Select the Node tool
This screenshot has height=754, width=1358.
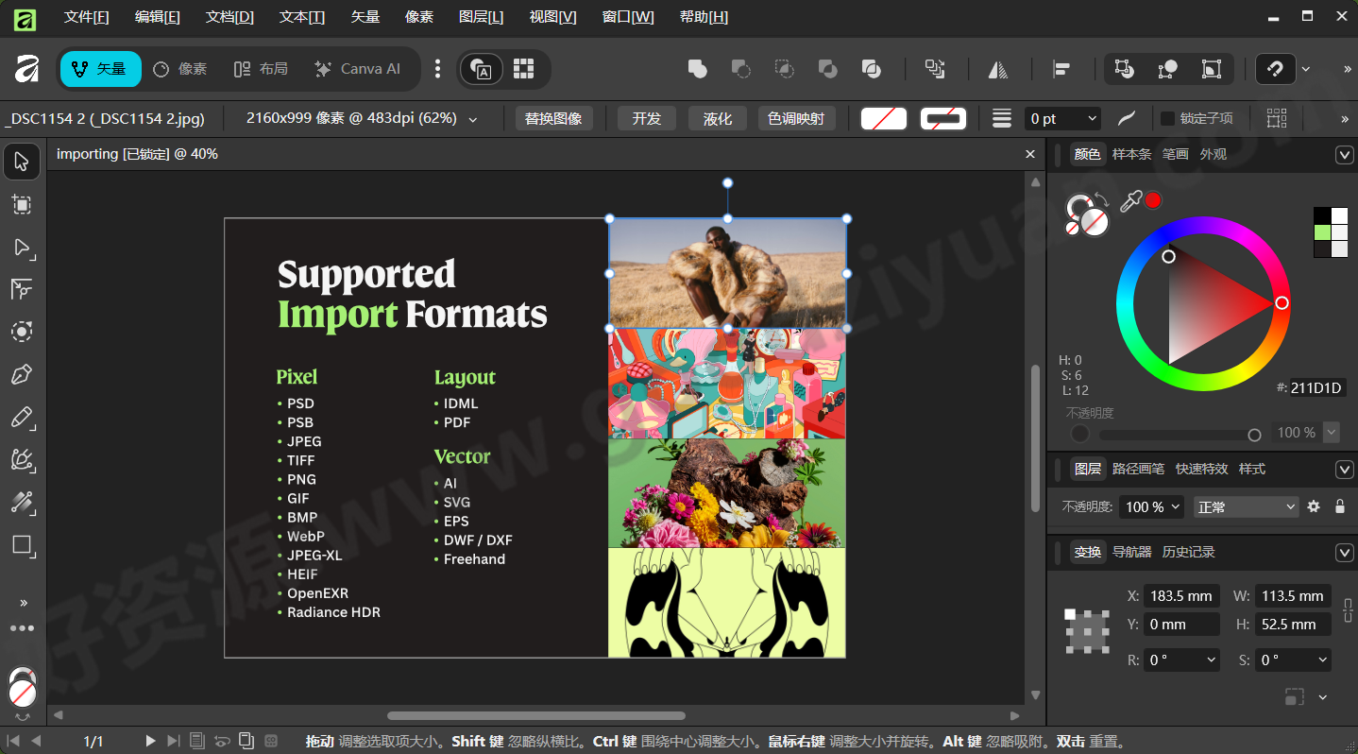pos(22,248)
